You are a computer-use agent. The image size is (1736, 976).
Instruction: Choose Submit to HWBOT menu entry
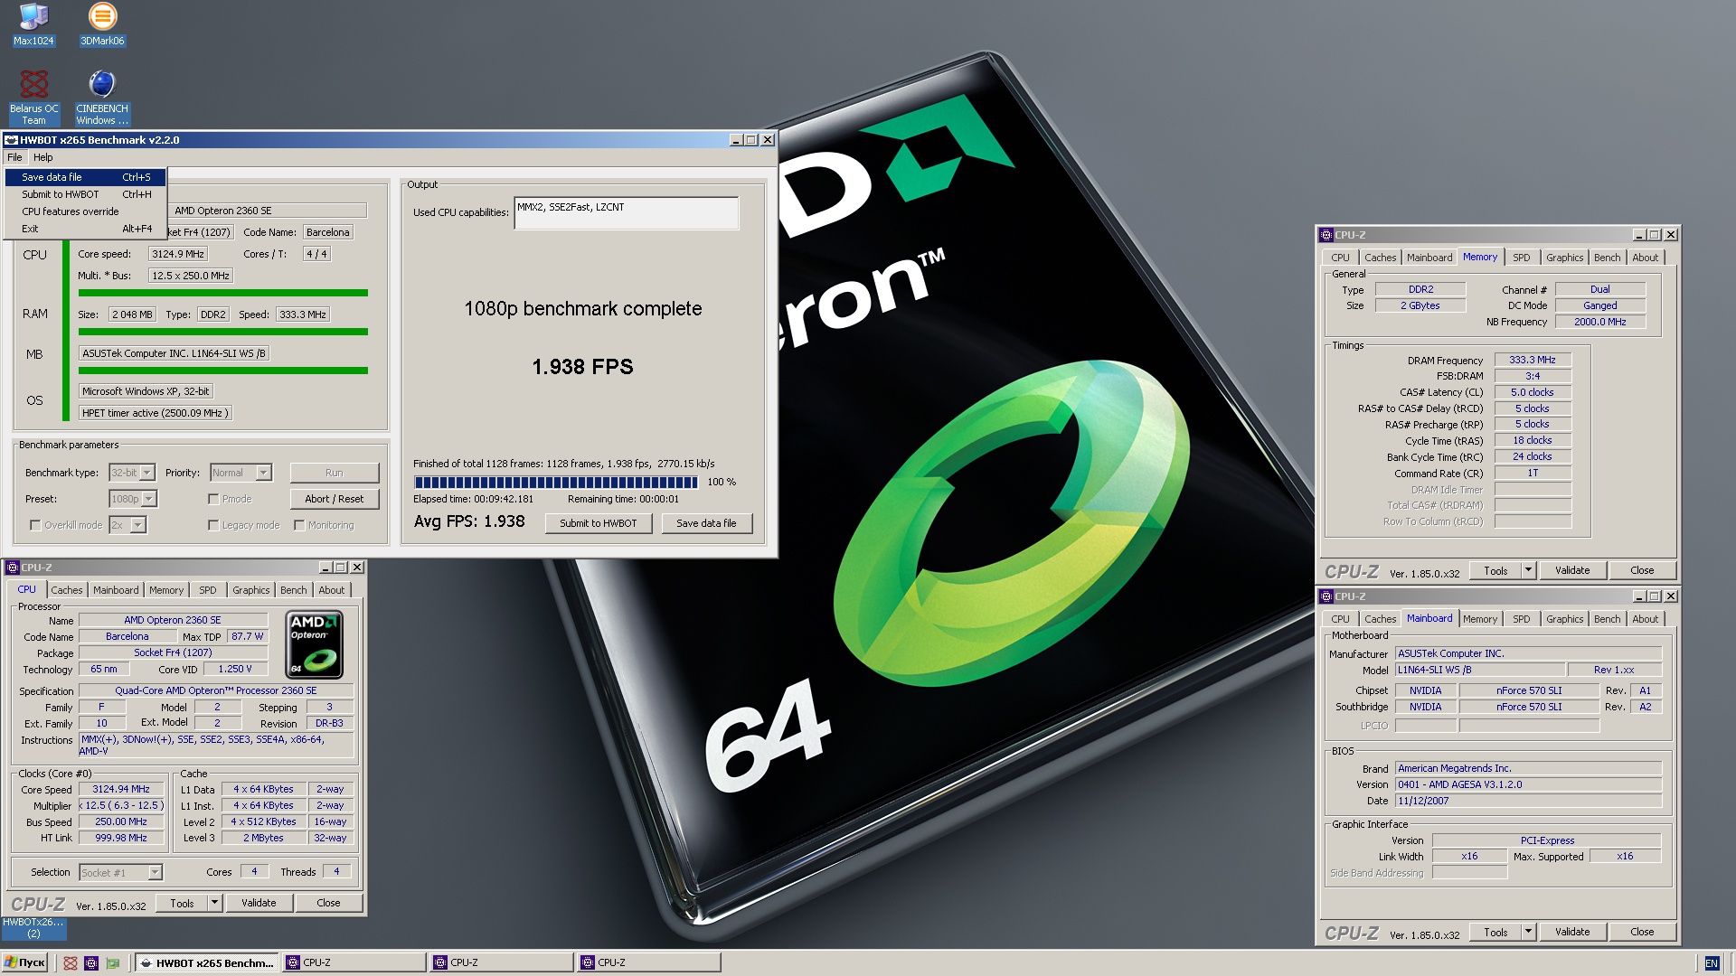(86, 194)
